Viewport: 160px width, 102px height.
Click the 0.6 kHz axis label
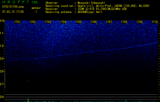(2, 97)
